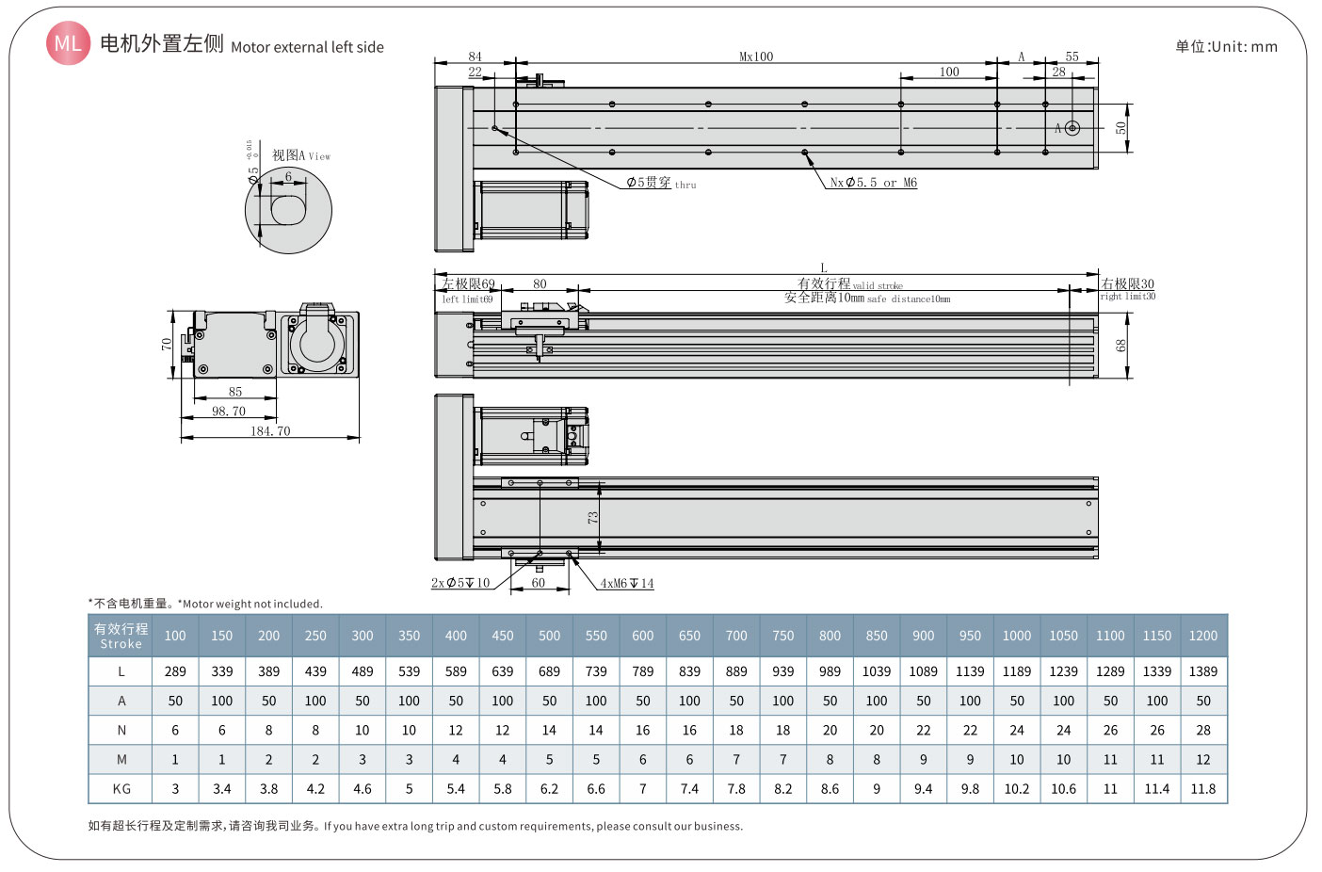Click the L value 1389
The image size is (1322, 872).
pos(1202,671)
